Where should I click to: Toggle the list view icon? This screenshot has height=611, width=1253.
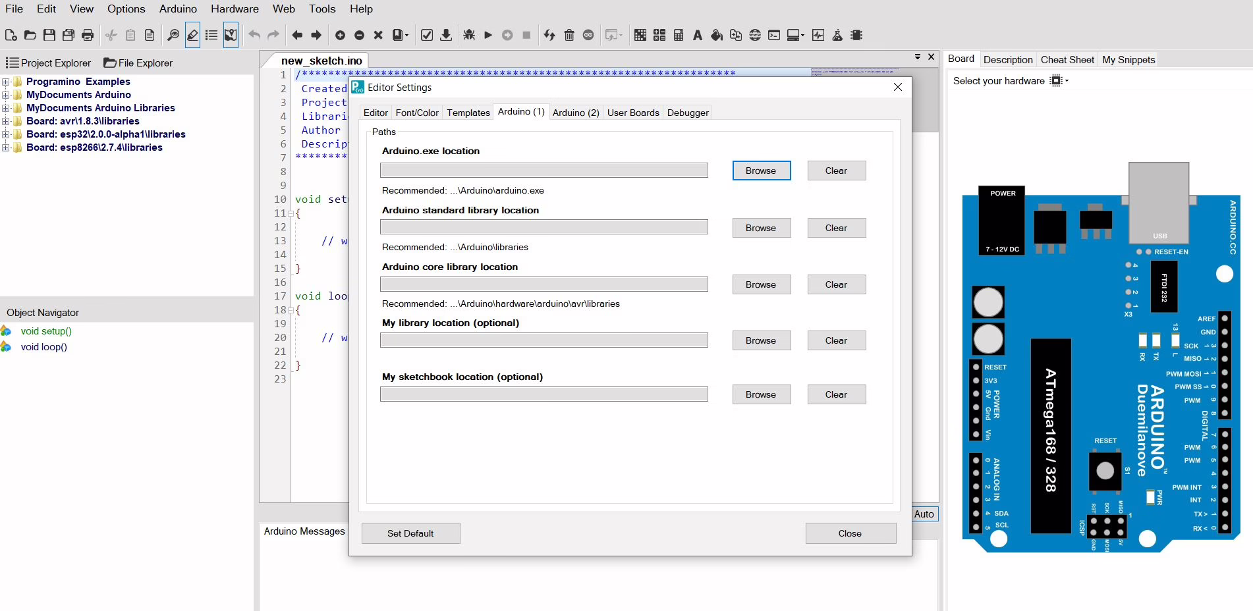211,36
